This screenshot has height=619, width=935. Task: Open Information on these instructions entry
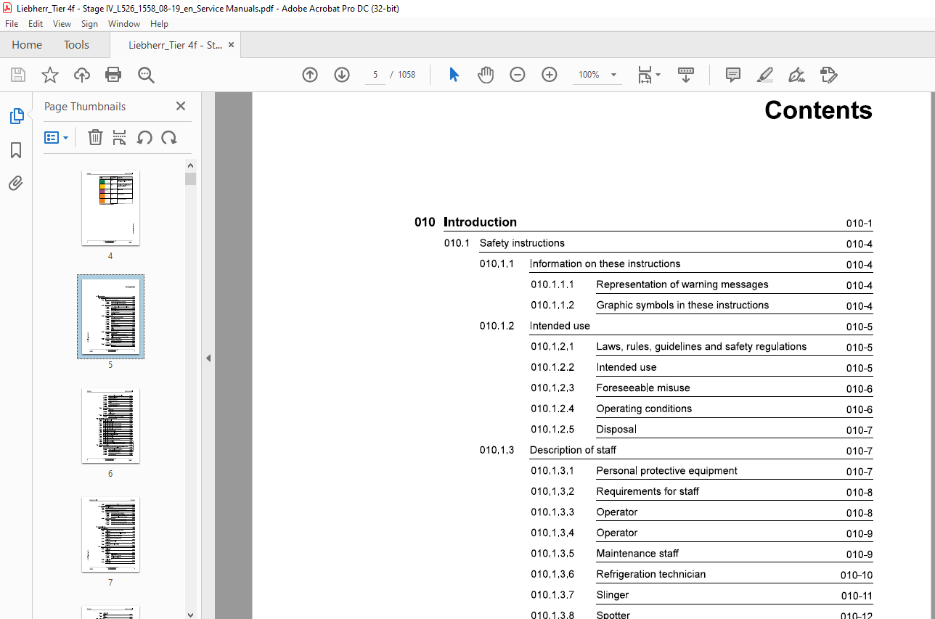tap(605, 264)
